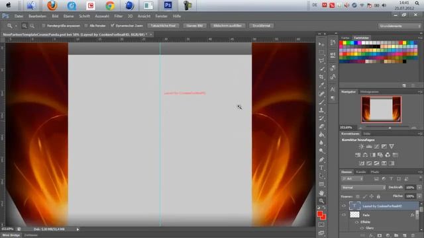Open the Filter menu
Image resolution: width=424 pixels, height=238 pixels.
[119, 16]
